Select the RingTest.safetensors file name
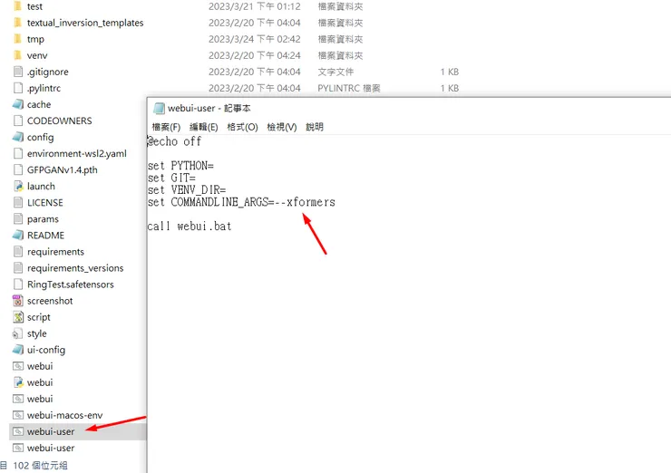Image resolution: width=671 pixels, height=473 pixels. tap(71, 285)
